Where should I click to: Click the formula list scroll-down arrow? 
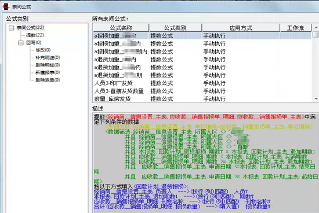coord(316,98)
